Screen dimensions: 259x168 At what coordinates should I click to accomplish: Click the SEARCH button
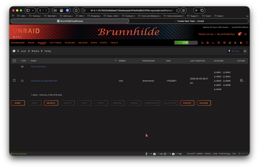(51, 103)
